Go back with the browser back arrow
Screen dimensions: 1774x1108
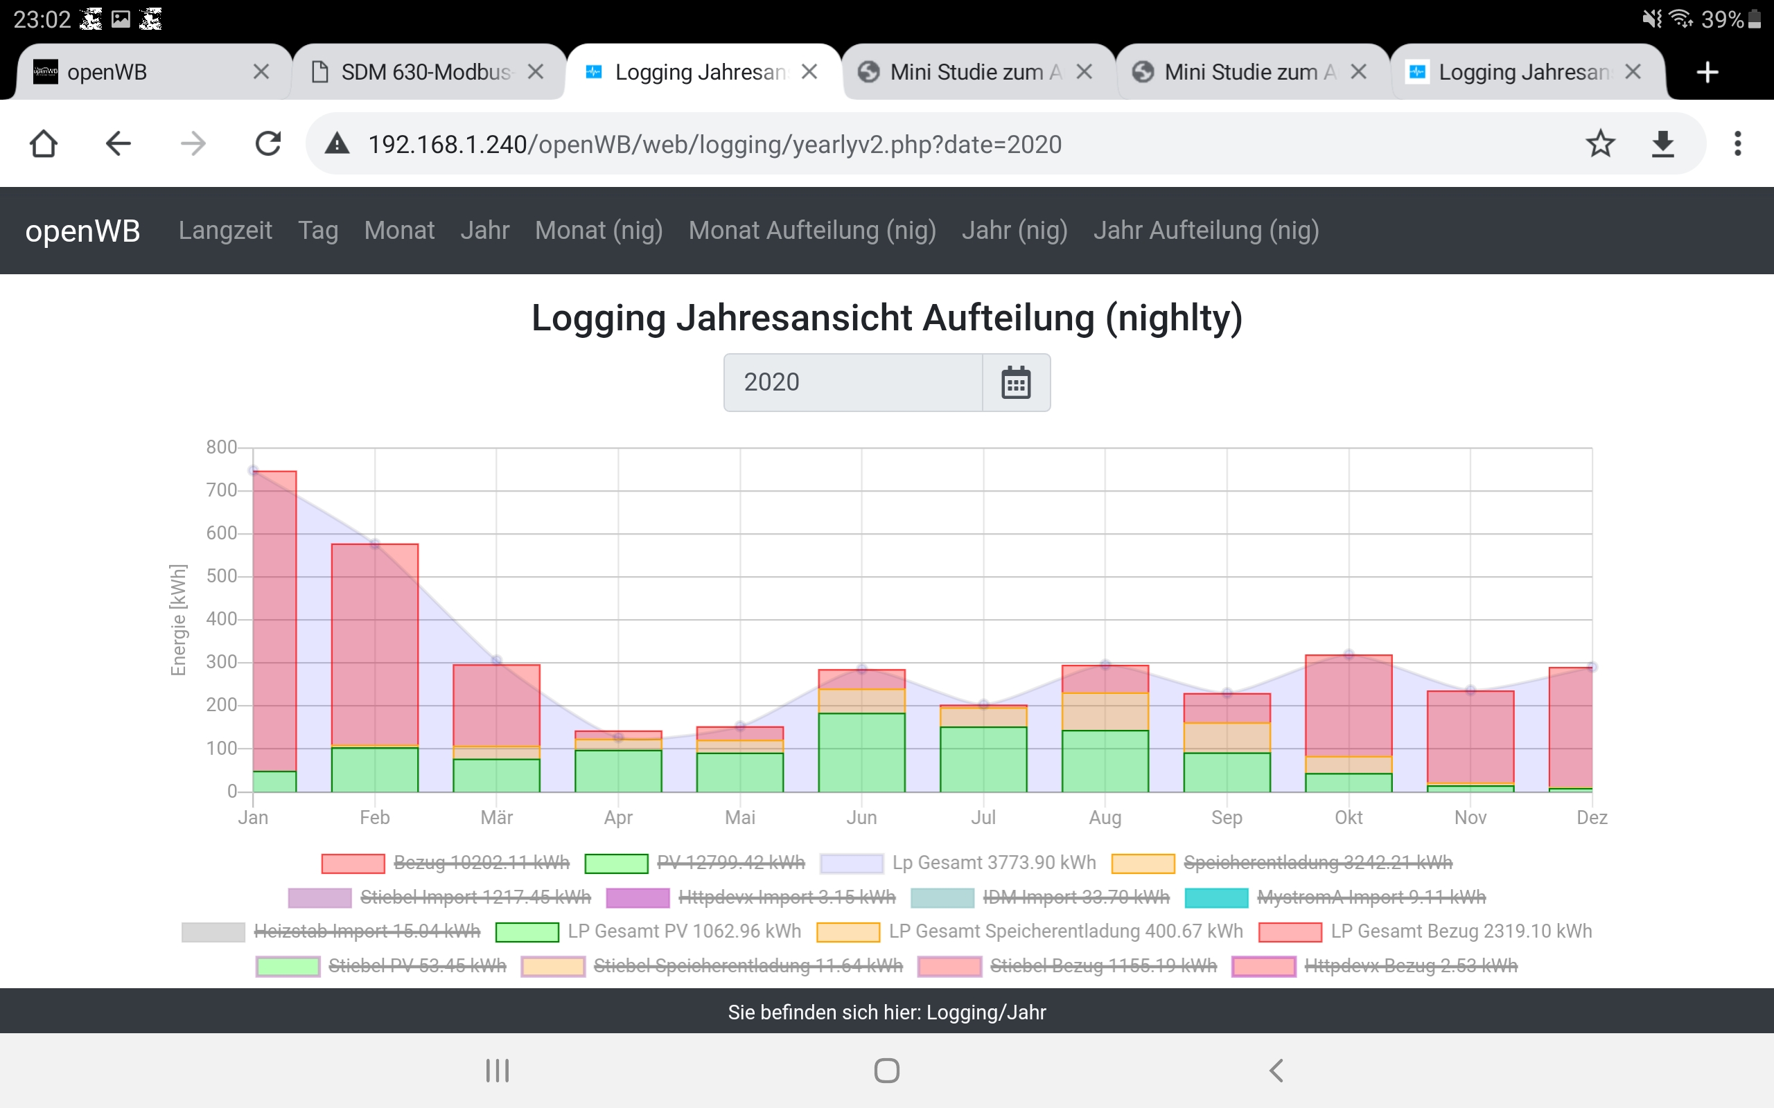click(x=118, y=143)
